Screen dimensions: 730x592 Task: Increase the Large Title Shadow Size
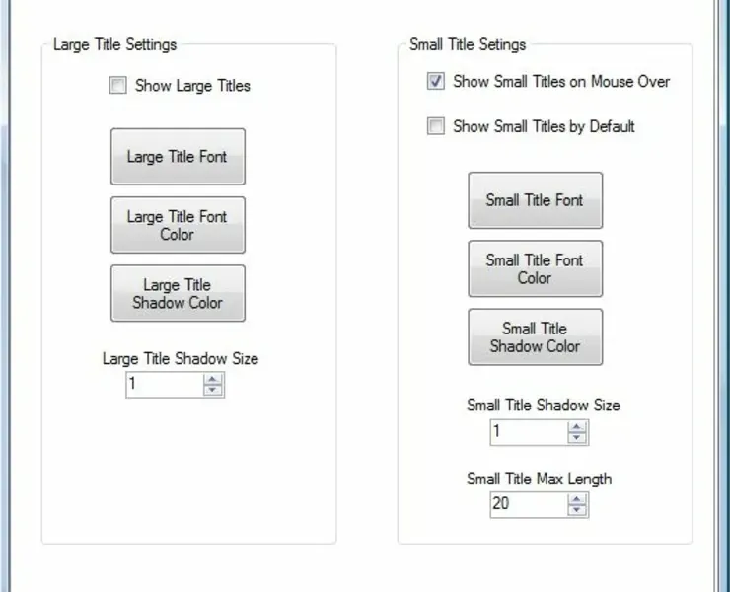point(213,380)
